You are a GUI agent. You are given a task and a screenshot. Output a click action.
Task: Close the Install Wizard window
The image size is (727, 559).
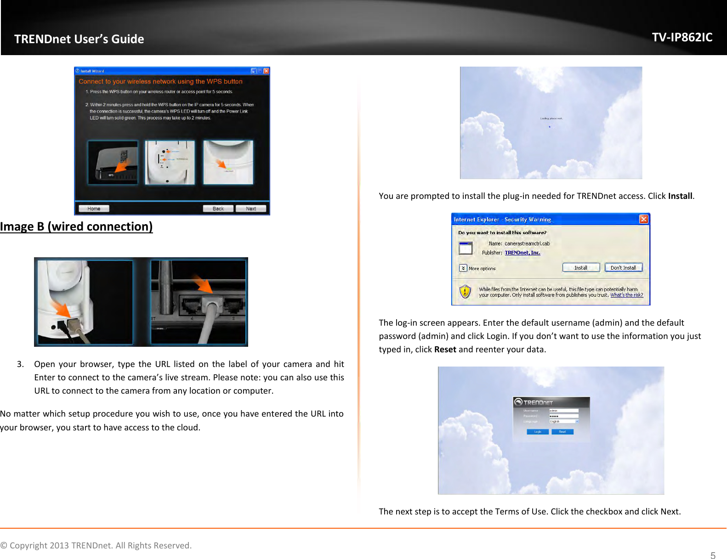pos(266,71)
